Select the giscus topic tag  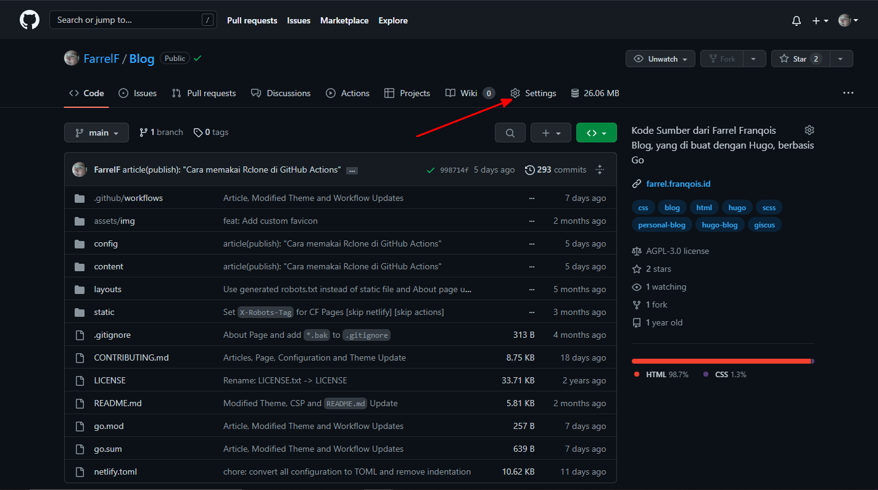click(x=764, y=225)
